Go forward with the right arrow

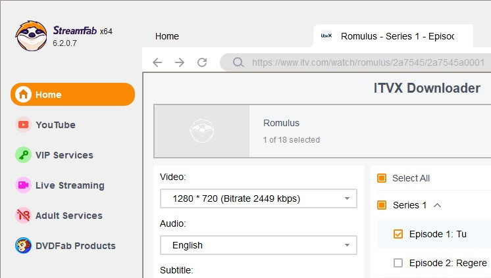(x=180, y=62)
